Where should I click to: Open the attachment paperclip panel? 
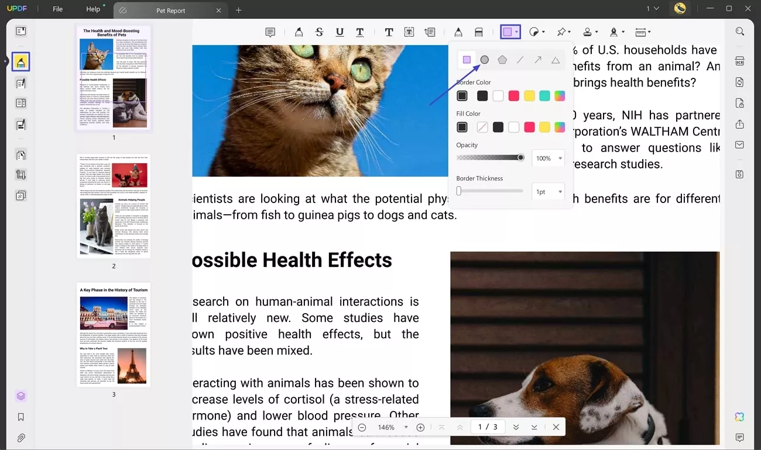[x=21, y=438]
